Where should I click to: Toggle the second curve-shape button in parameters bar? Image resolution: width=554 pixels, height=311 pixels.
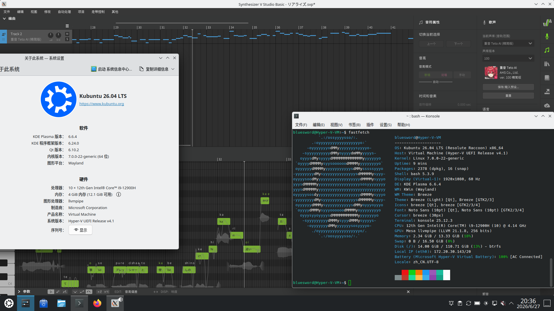pyautogui.click(x=82, y=292)
